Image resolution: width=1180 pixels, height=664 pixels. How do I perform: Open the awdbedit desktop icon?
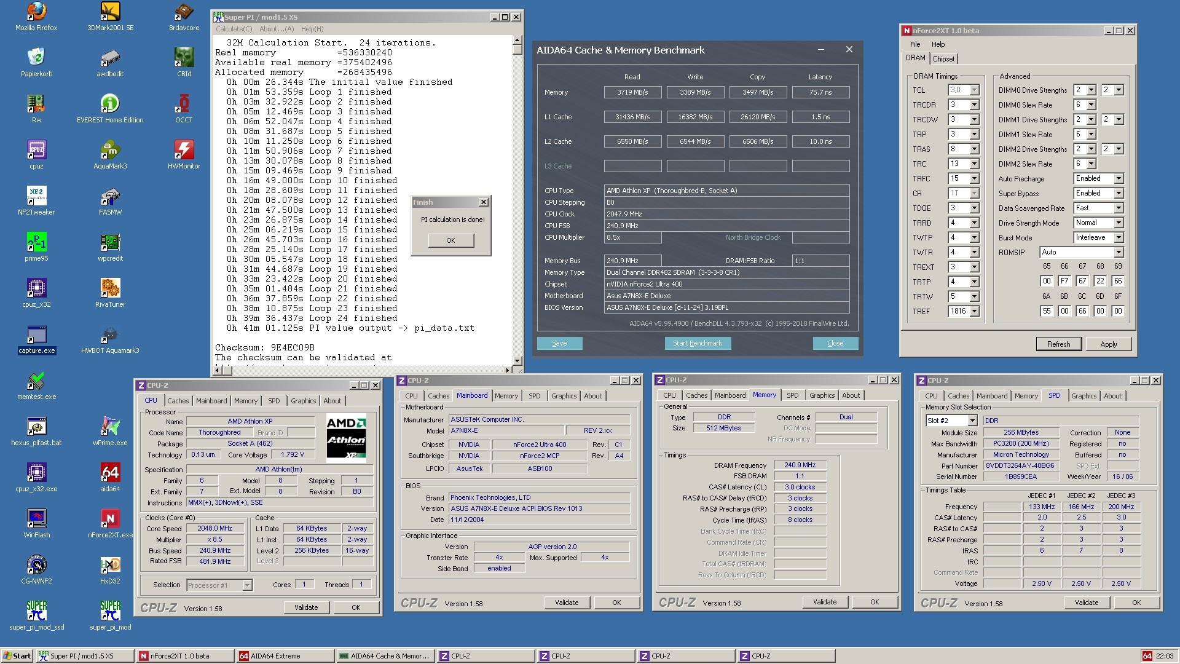110,63
